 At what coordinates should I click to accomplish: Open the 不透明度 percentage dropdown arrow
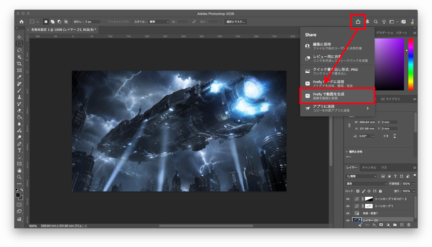pyautogui.click(x=414, y=184)
